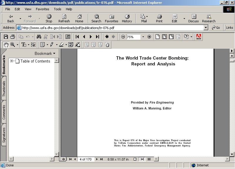Toggle Continuous Facing layout in status bar
Image resolution: width=235 pixels, height=169 pixels.
click(x=149, y=159)
